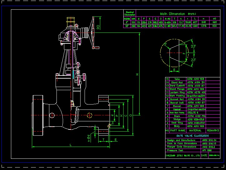Click the 'Nominal Diameter' header cell
The image size is (226, 170).
click(130, 13)
